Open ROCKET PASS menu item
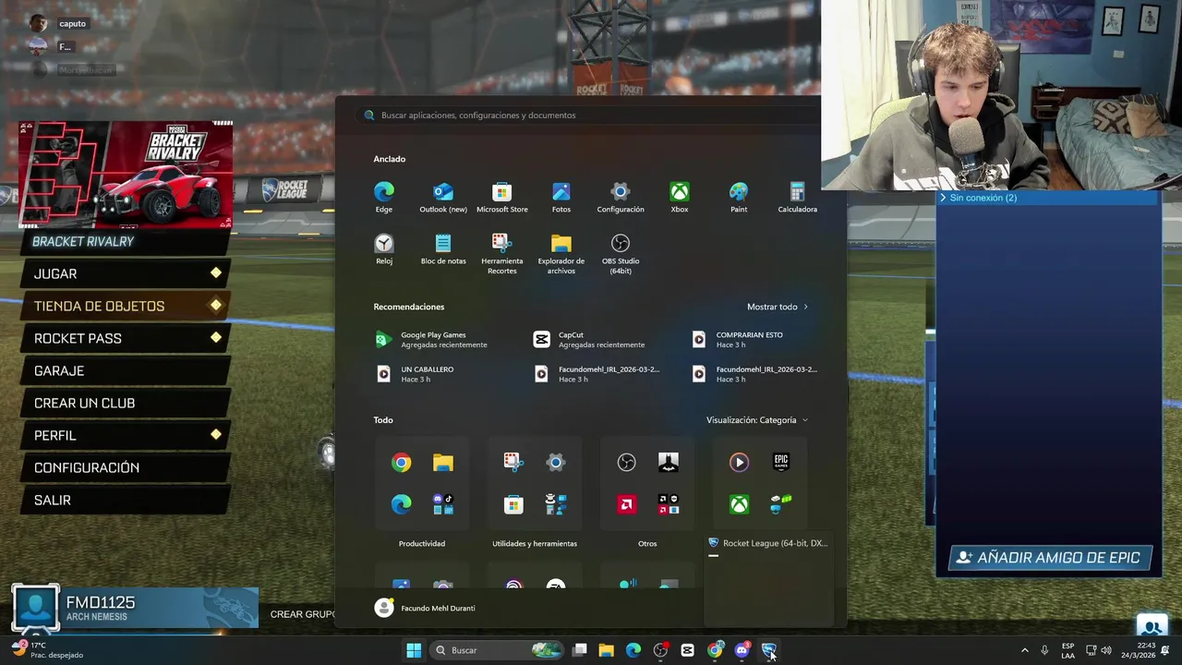The height and width of the screenshot is (665, 1182). coord(126,338)
